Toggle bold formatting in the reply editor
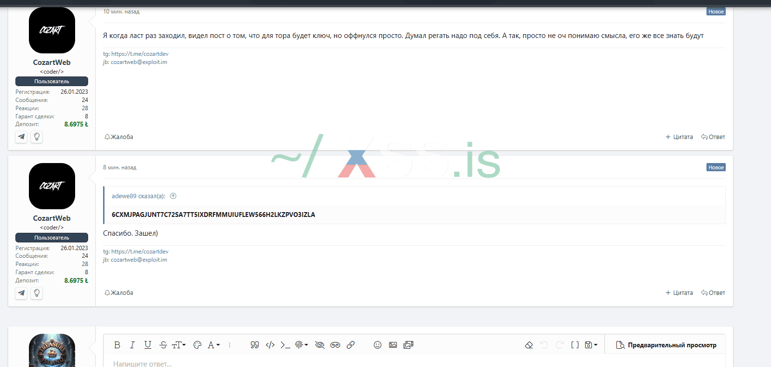The height and width of the screenshot is (367, 771). coord(117,345)
